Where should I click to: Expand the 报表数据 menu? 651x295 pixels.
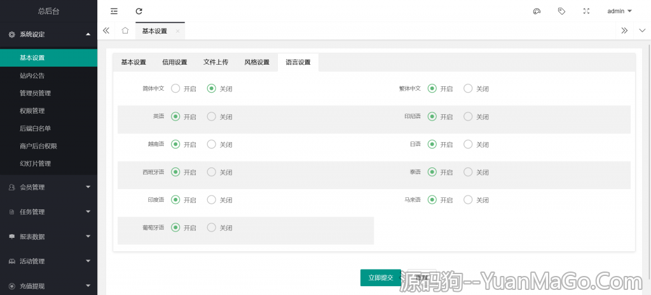pos(88,237)
